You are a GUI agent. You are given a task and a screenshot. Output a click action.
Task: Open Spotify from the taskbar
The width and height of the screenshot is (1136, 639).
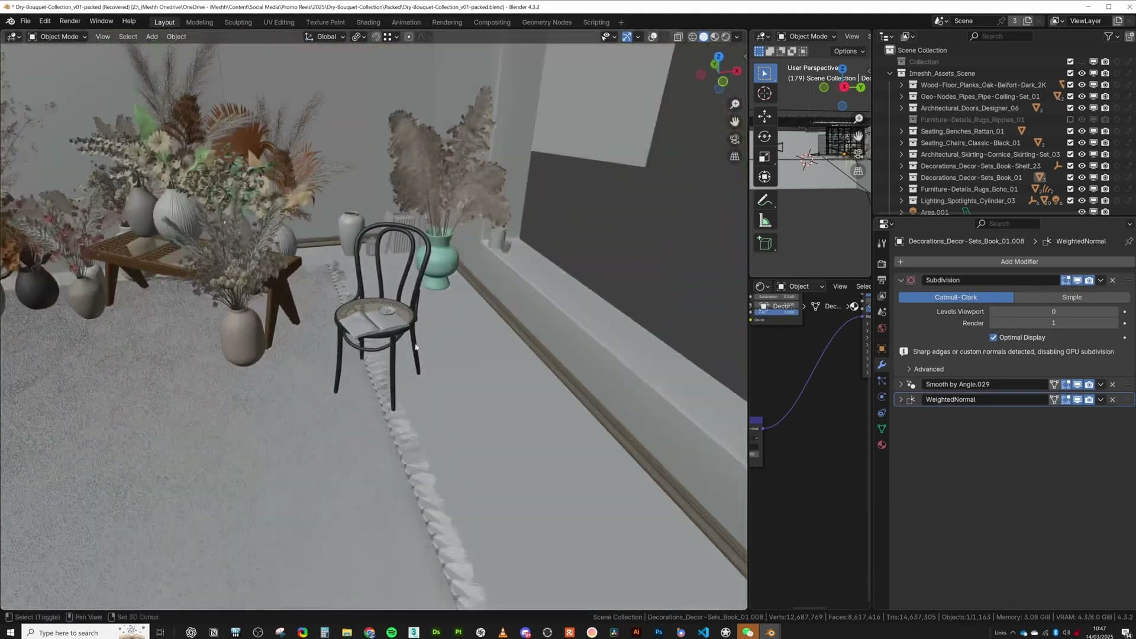point(392,632)
